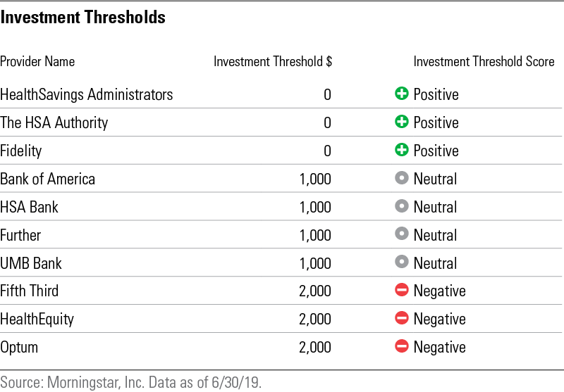Screen dimensions: 564x392
Task: Click the HealthEquity provider name
Action: pos(37,319)
